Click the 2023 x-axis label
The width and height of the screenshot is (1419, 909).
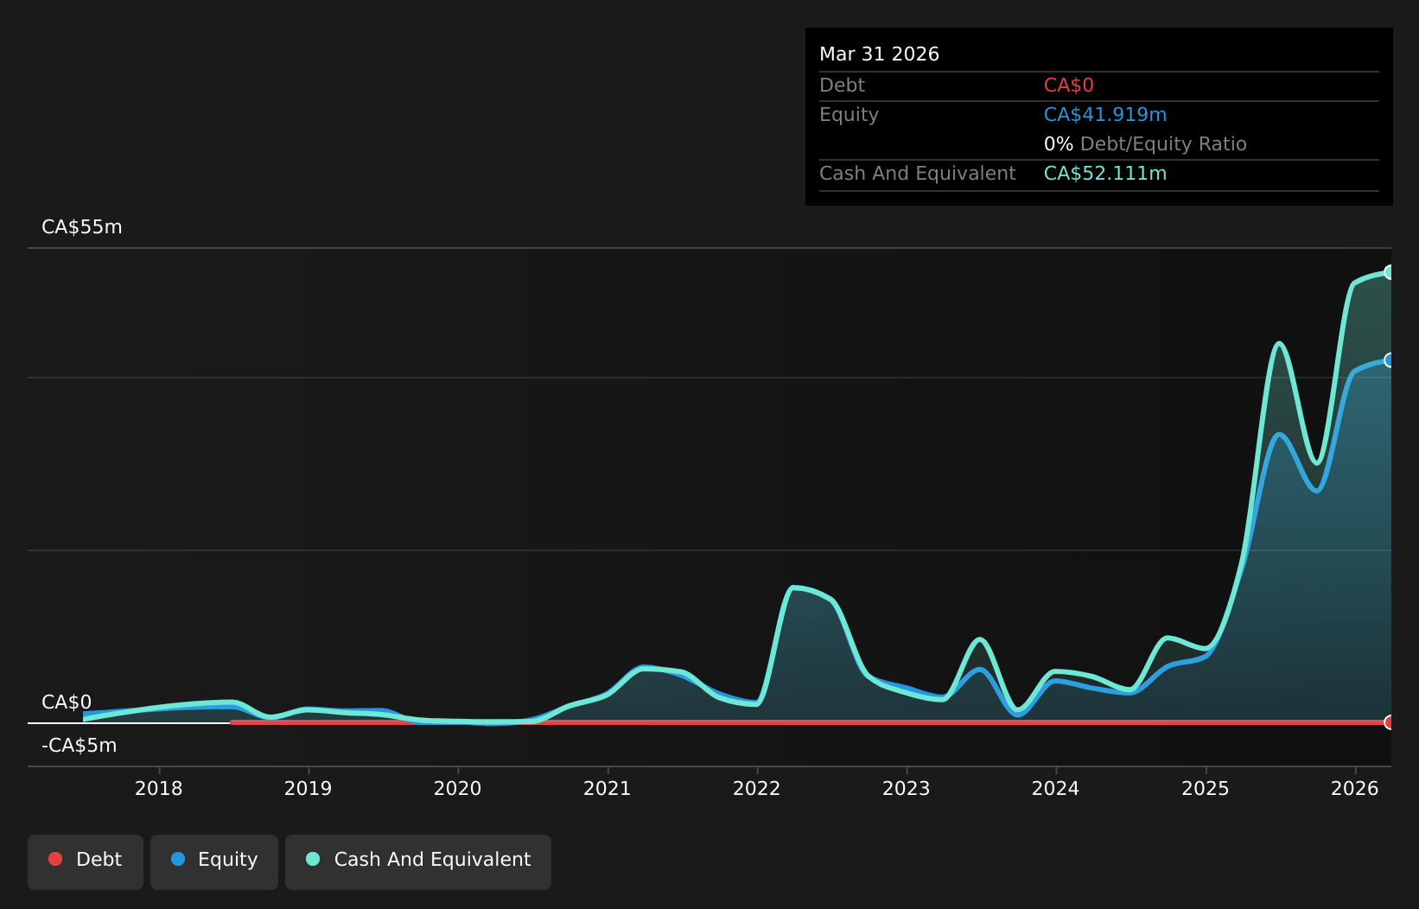coord(907,788)
